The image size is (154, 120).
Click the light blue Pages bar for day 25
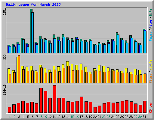[x=118, y=44]
